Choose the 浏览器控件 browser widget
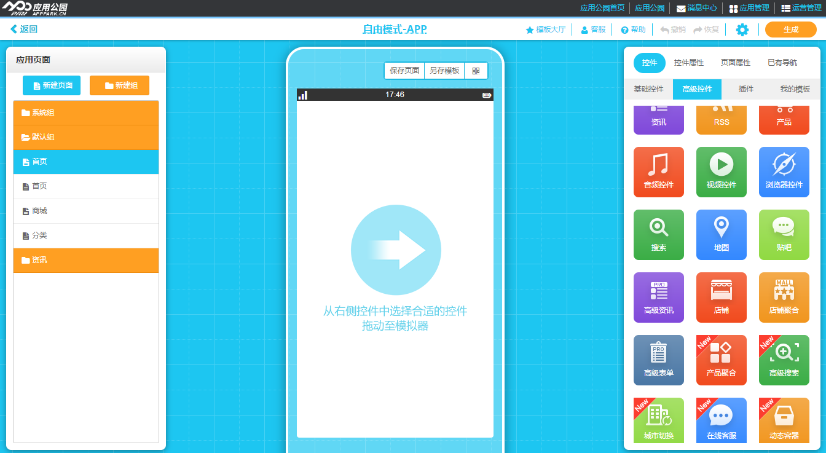Image resolution: width=826 pixels, height=453 pixels. coord(784,172)
